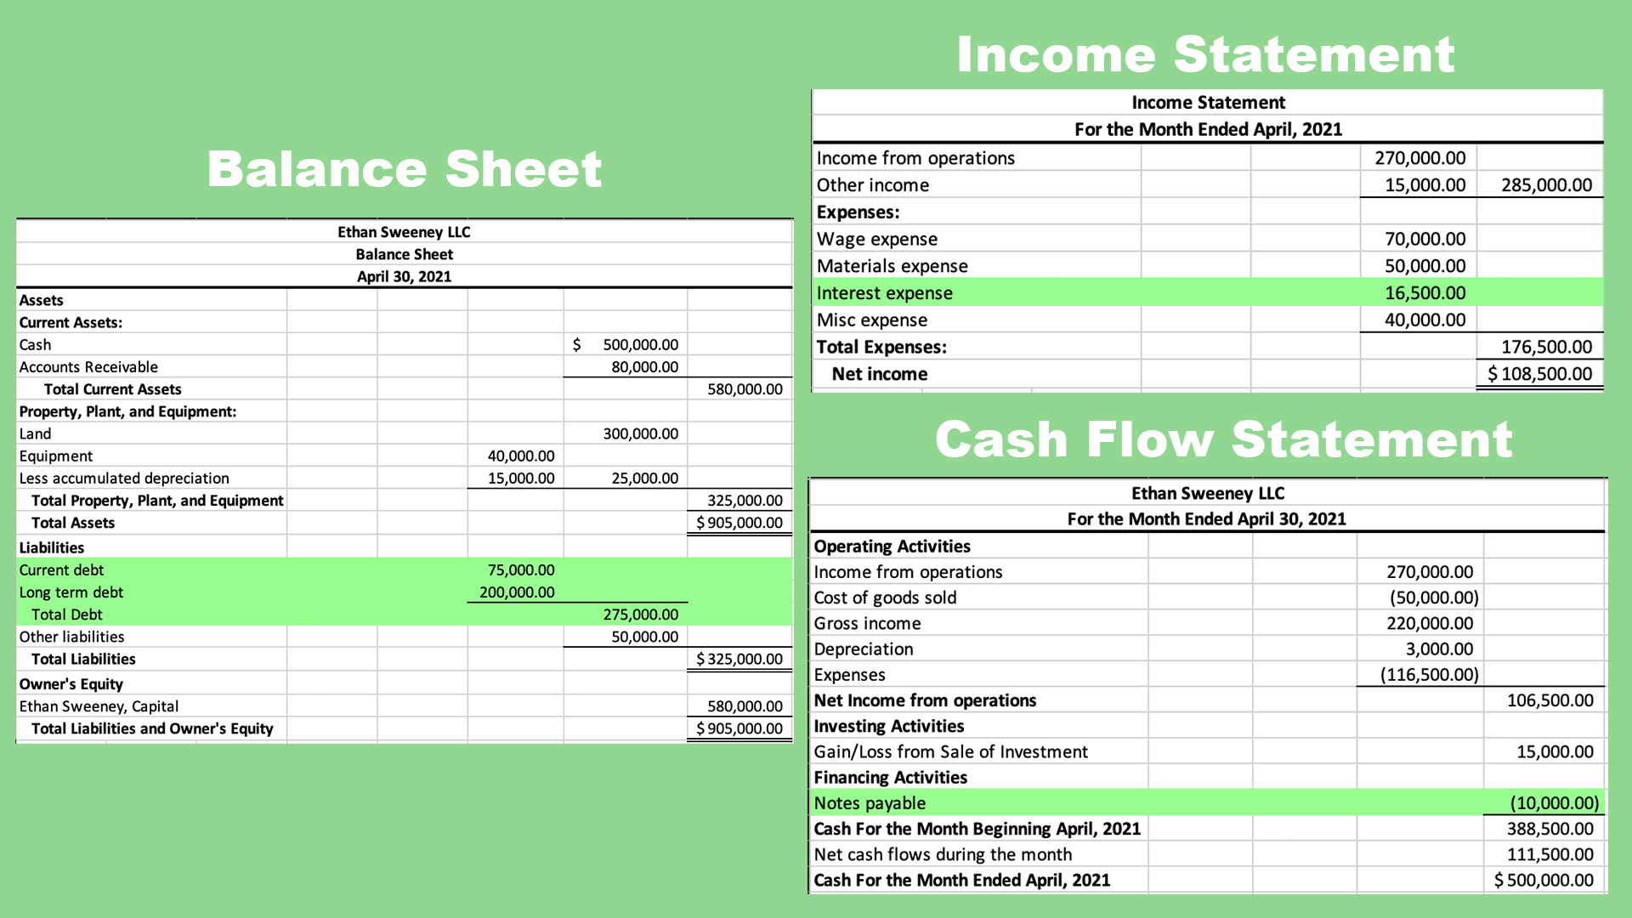Click the highlighted Notes payable row
The width and height of the screenshot is (1632, 918).
pos(870,802)
